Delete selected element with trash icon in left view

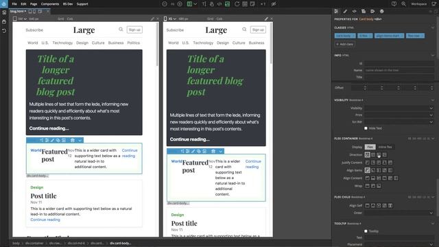tap(73, 140)
